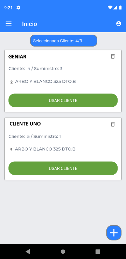Tap the Inicio page title
Viewport: 126px width, 259px height.
29,24
